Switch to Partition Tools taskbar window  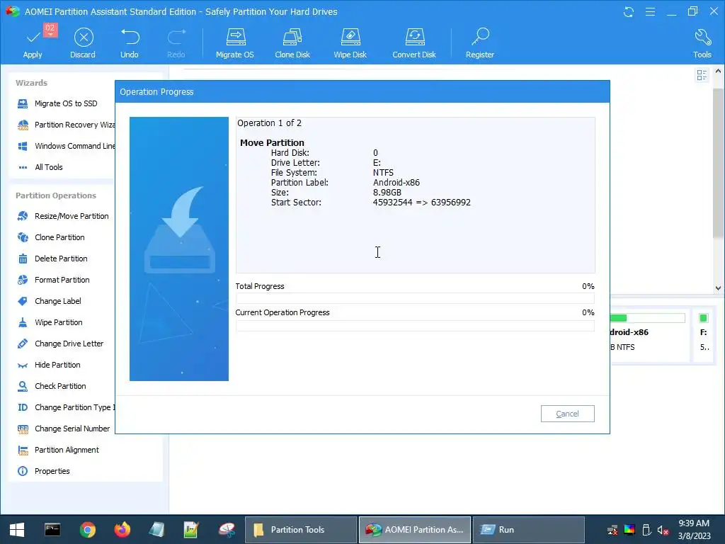click(x=300, y=530)
